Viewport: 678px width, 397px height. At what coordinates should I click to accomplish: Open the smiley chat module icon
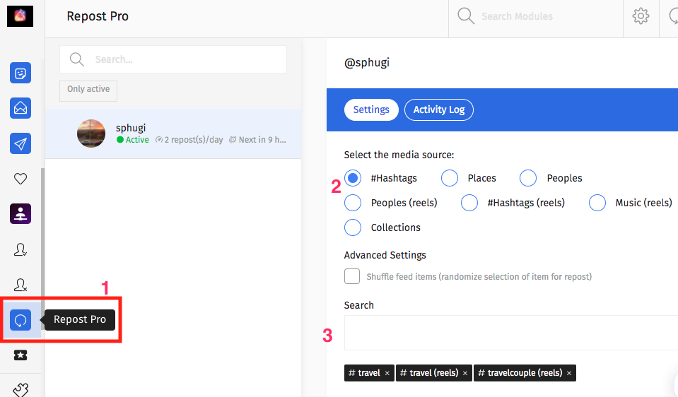click(21, 73)
